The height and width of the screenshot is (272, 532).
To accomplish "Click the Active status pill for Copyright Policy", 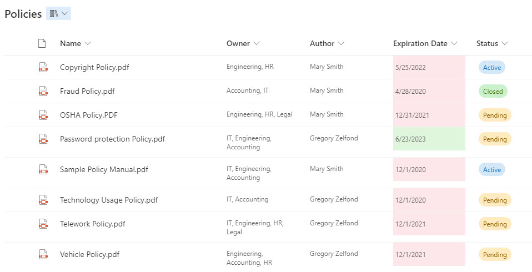I will tap(491, 67).
